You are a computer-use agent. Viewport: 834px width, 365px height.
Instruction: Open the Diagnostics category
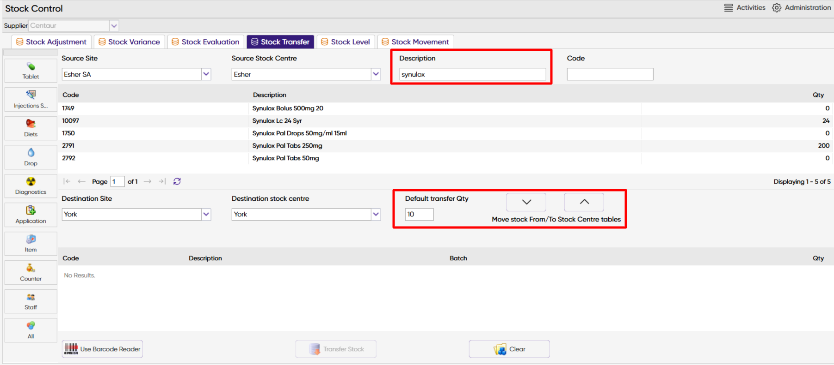[x=31, y=186]
